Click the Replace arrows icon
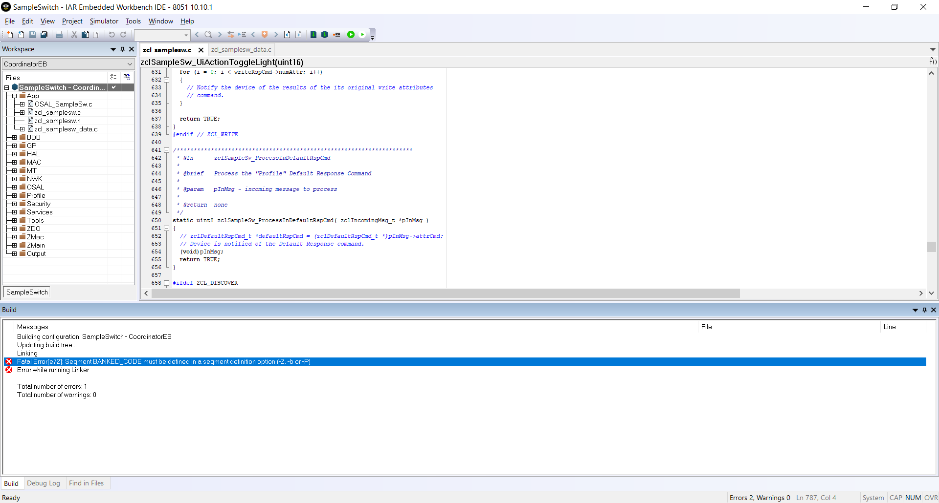Viewport: 939px width, 503px height. [231, 35]
